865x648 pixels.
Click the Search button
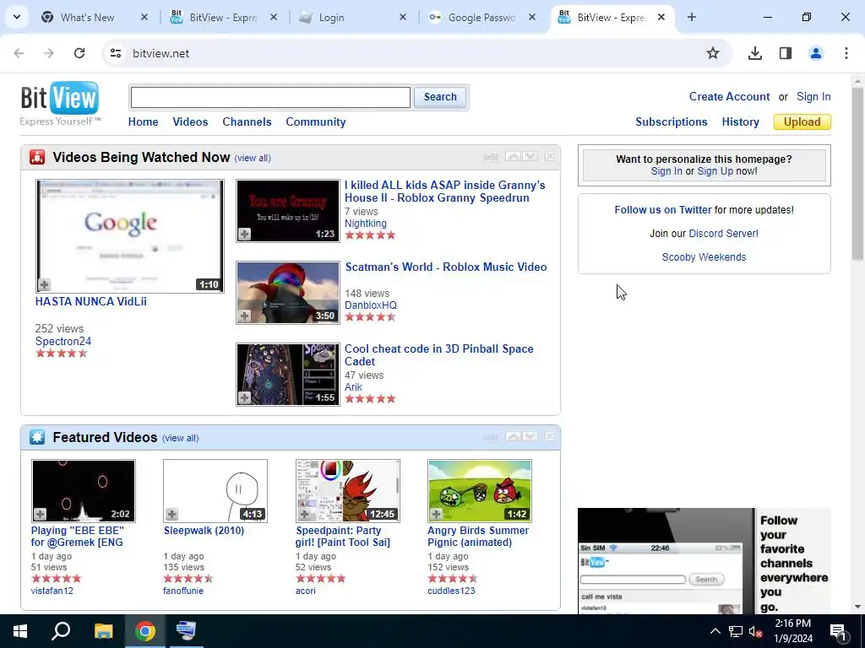(440, 97)
